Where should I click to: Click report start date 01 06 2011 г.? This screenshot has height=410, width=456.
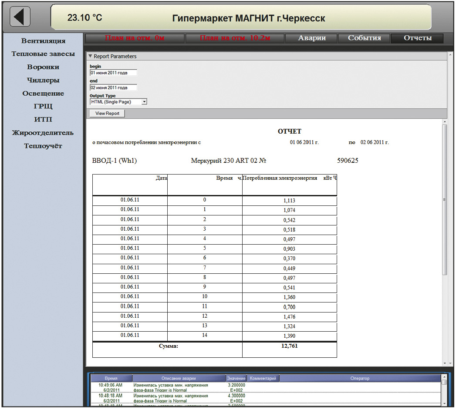[304, 142]
